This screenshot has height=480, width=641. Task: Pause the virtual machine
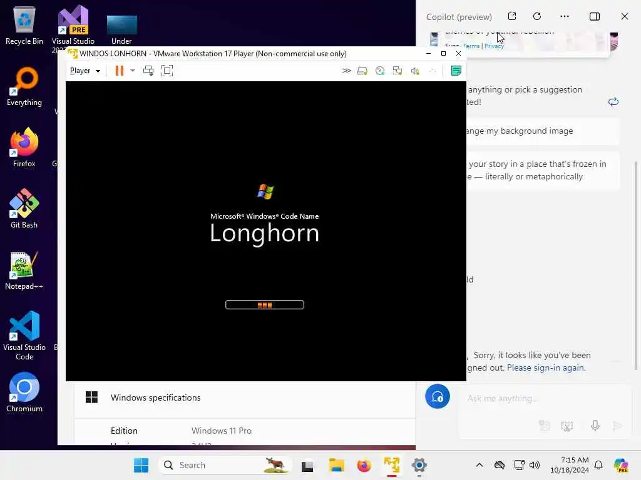[x=120, y=71]
